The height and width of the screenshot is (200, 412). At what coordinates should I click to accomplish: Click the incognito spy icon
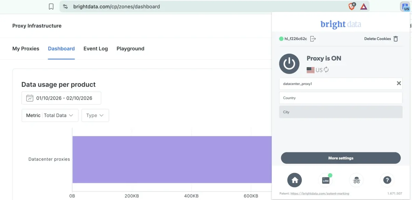point(356,180)
